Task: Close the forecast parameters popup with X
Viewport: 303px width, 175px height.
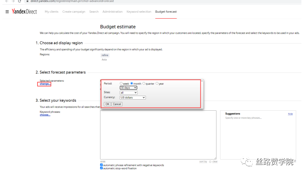Action: [x=202, y=81]
